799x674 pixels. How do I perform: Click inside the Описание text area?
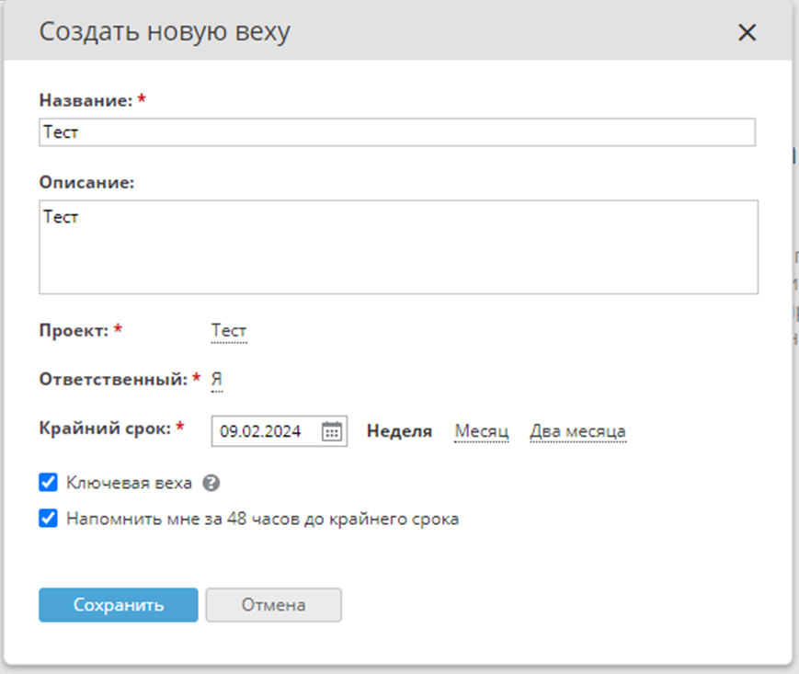click(x=398, y=246)
